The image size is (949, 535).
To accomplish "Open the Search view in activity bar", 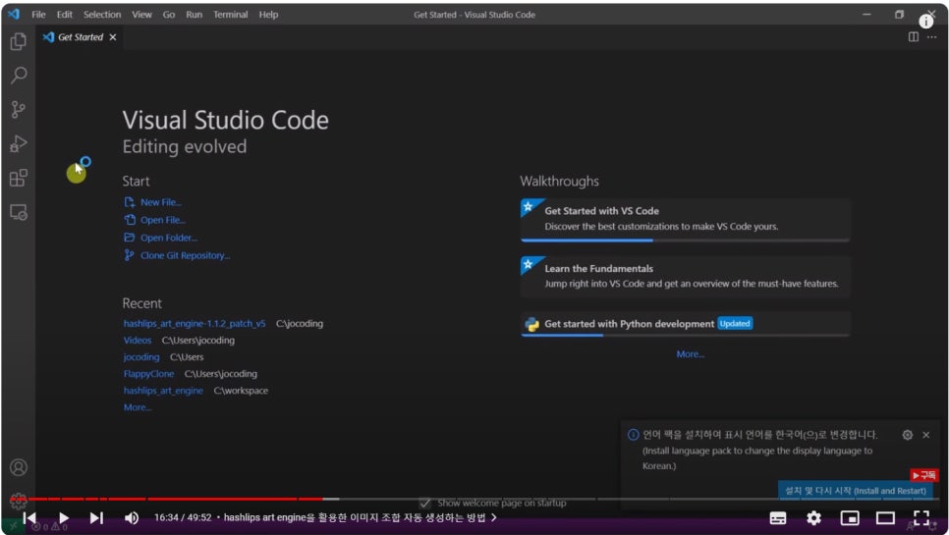I will pyautogui.click(x=18, y=76).
